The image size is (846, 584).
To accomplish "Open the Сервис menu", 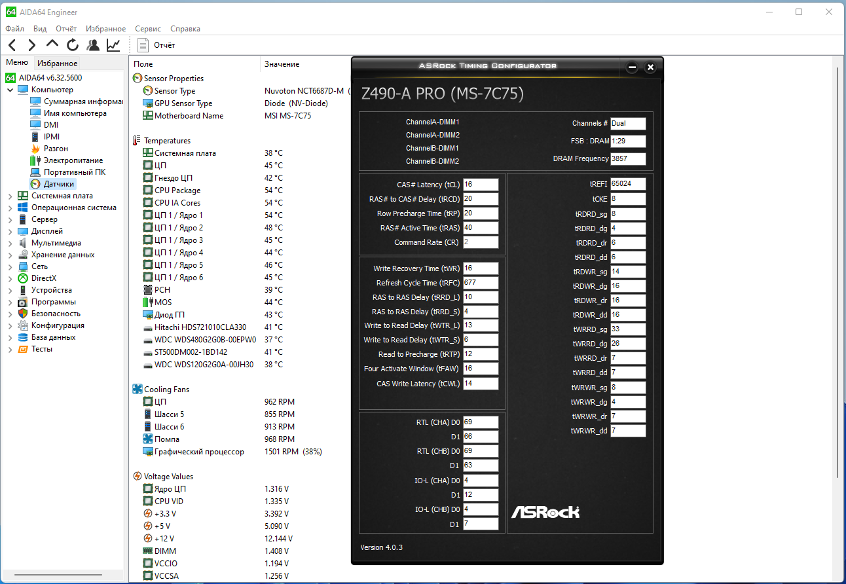I will (148, 29).
